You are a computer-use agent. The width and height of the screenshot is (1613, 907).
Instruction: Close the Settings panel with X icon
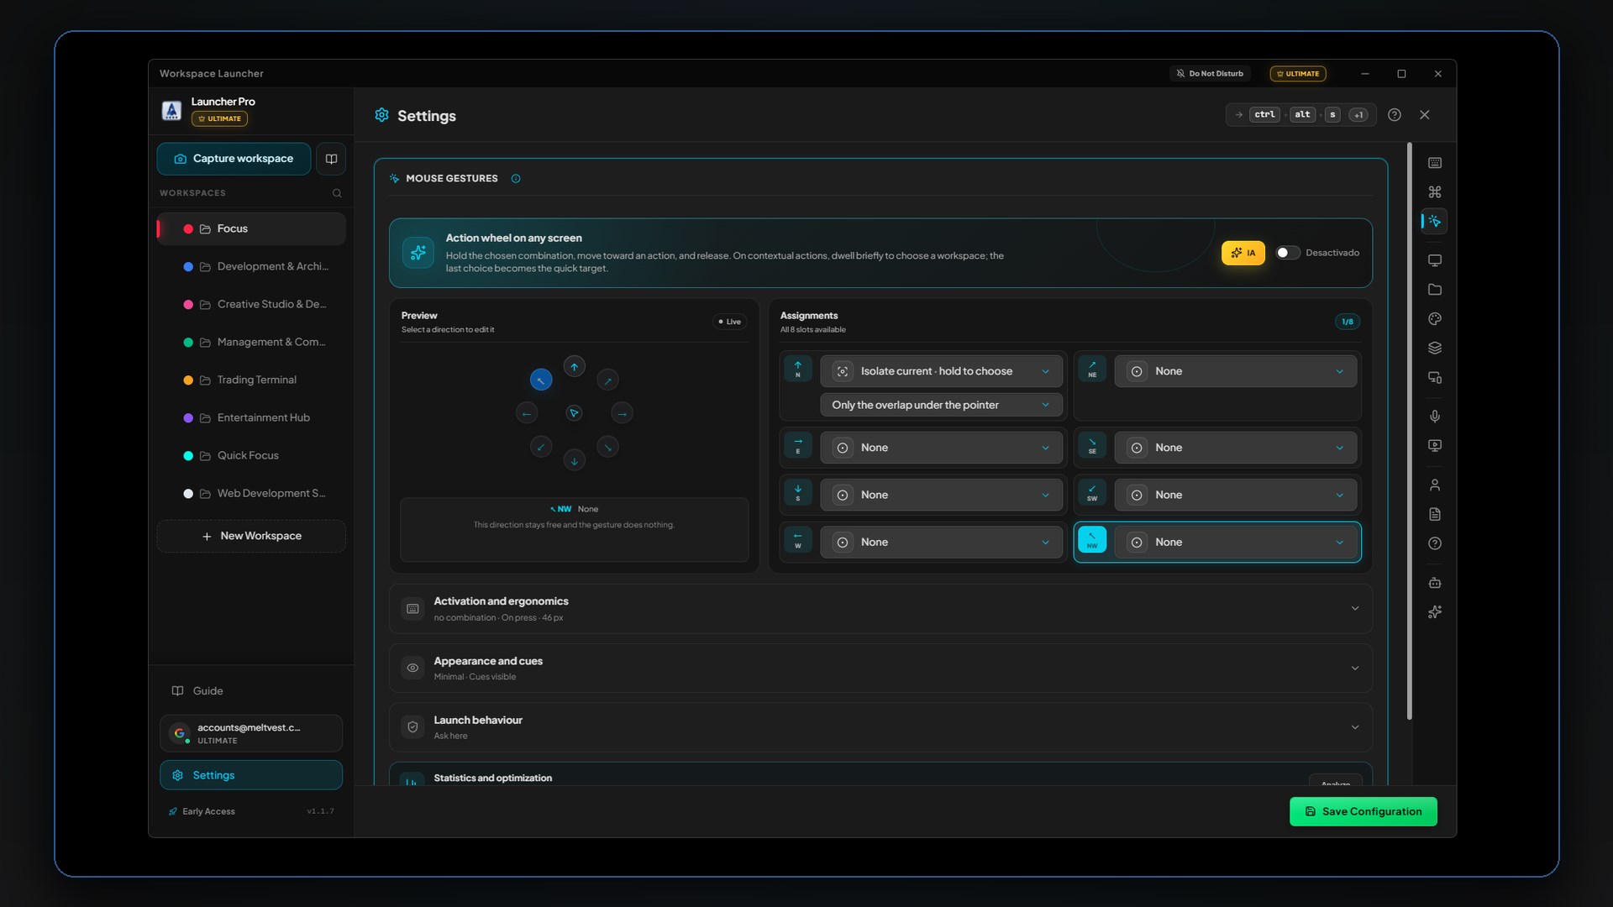pyautogui.click(x=1425, y=115)
